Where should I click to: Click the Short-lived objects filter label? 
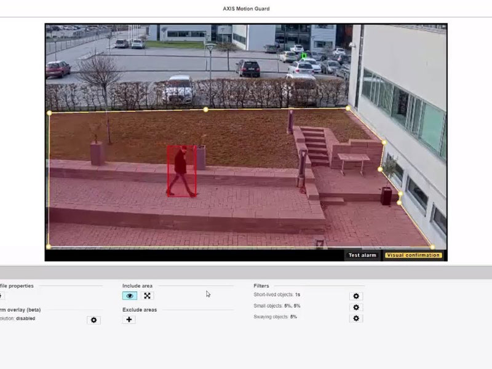277,295
